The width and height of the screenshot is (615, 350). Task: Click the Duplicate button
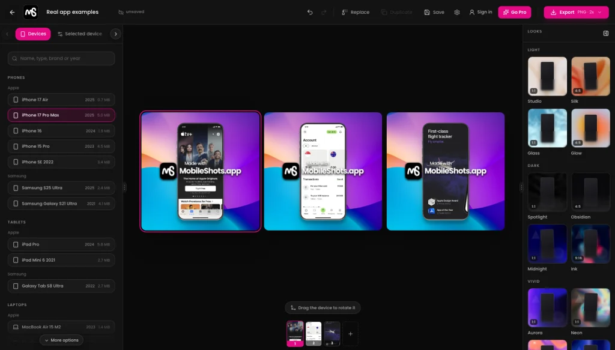pos(396,12)
